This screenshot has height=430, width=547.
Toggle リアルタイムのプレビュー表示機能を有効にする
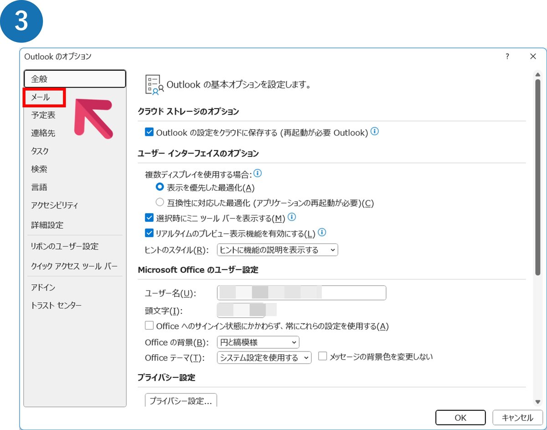click(x=149, y=233)
